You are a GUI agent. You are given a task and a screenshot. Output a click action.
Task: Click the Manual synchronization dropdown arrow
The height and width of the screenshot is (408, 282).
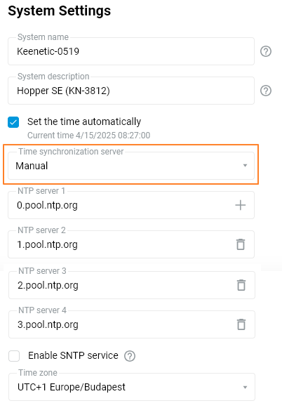coord(245,166)
